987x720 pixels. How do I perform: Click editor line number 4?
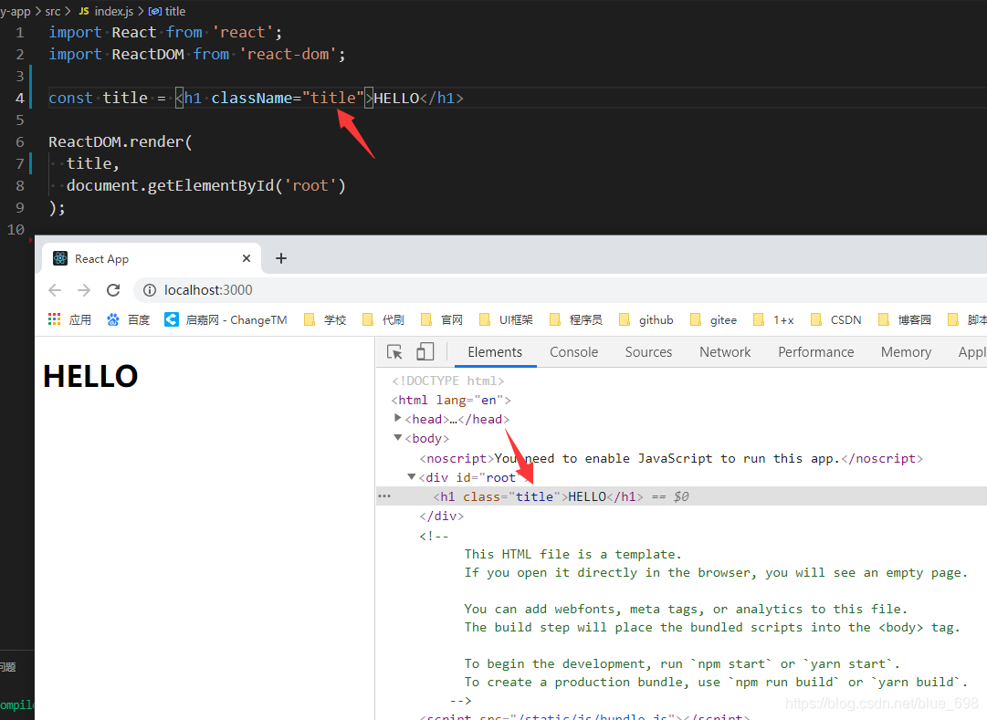click(x=20, y=99)
